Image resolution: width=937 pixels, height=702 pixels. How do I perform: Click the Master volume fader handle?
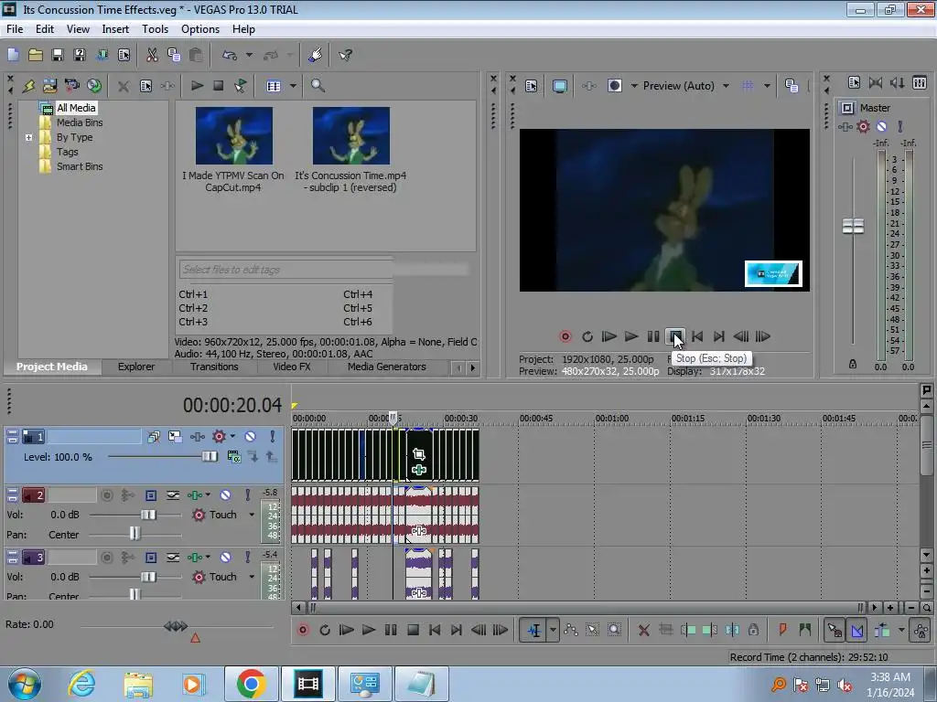coord(853,227)
